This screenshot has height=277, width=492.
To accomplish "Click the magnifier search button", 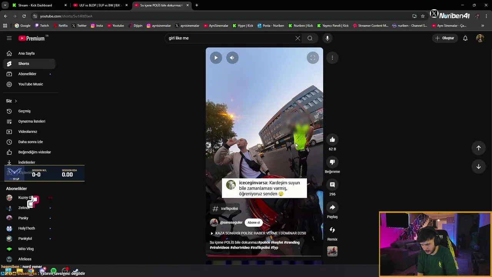I will pos(310,38).
